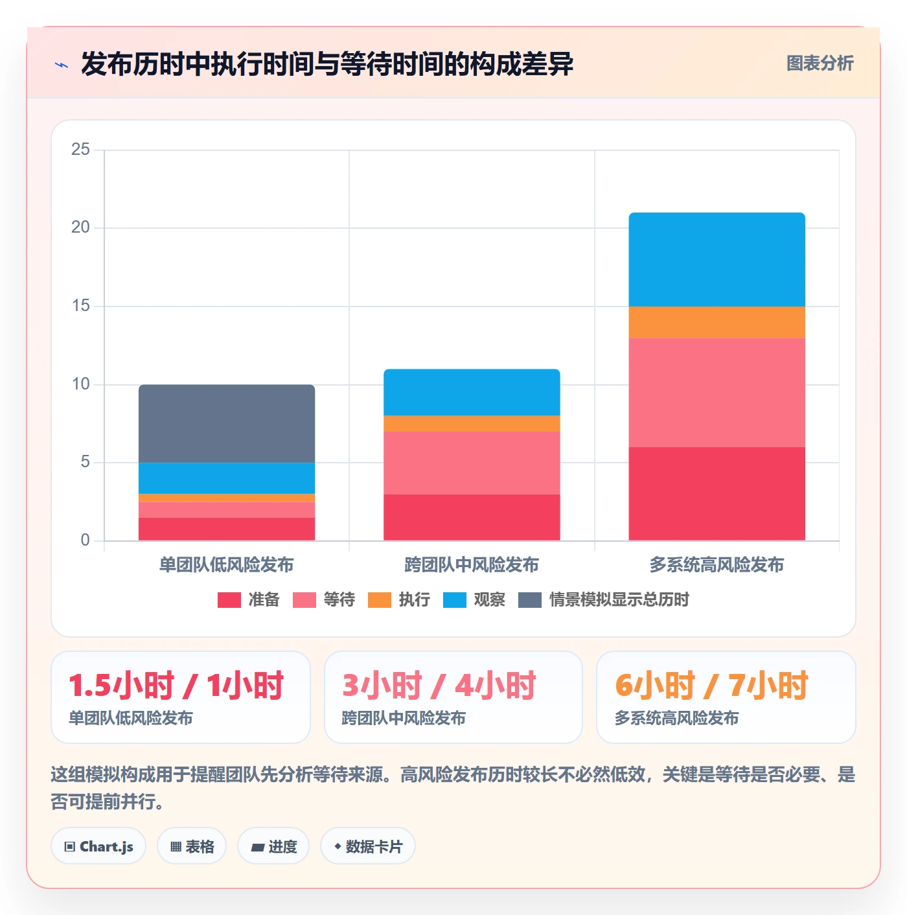Screen dimensions: 907x915
Task: Click the y-axis tick label 20
Action: pyautogui.click(x=80, y=227)
